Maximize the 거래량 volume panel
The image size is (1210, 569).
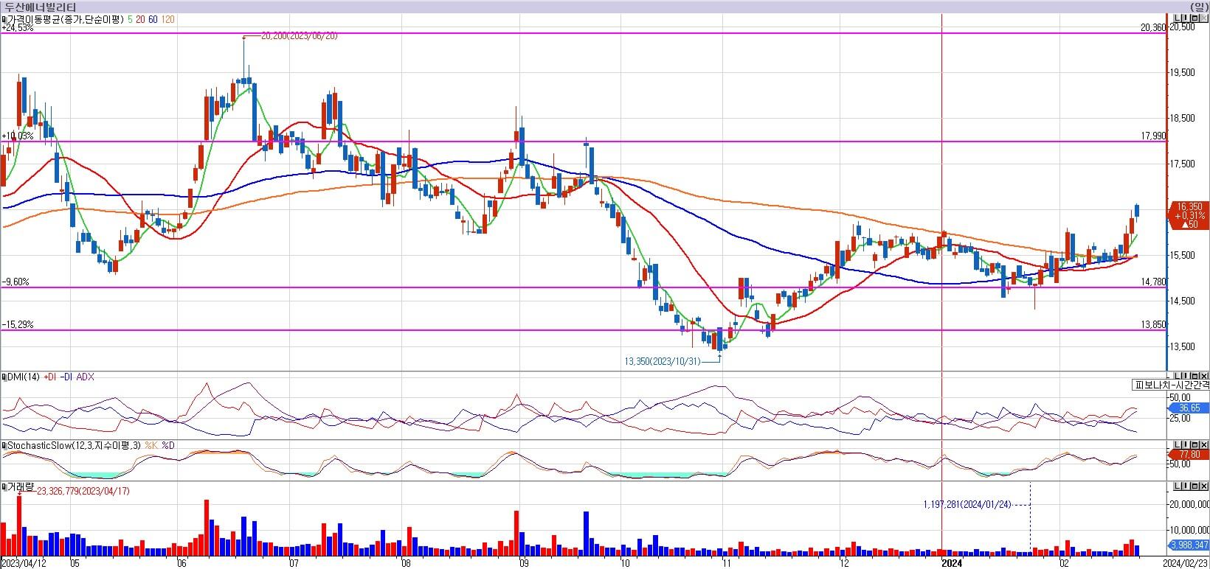1195,486
